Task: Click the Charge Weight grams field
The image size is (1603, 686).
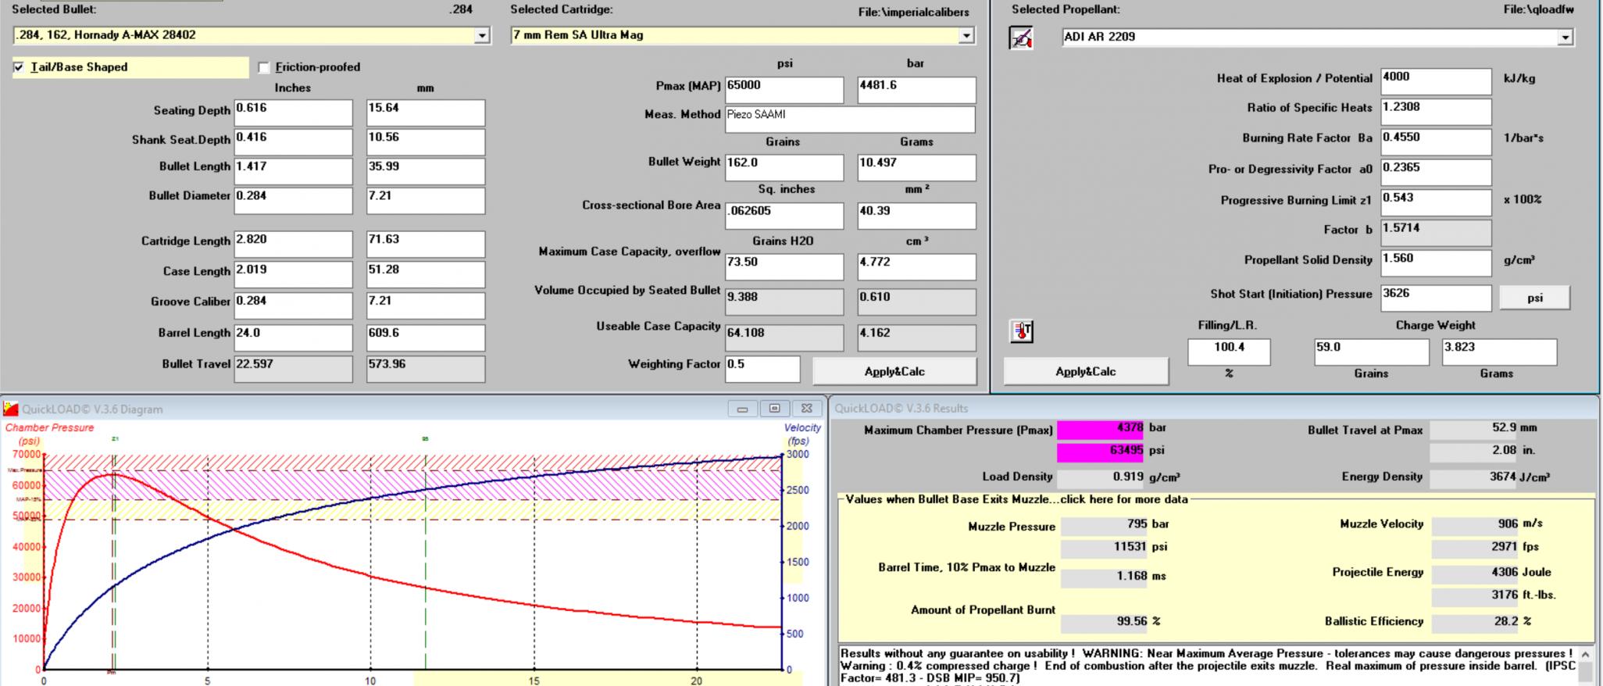Action: (1499, 352)
